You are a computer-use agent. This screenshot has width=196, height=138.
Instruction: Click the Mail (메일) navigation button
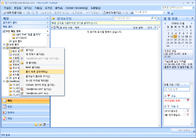pos(25,101)
